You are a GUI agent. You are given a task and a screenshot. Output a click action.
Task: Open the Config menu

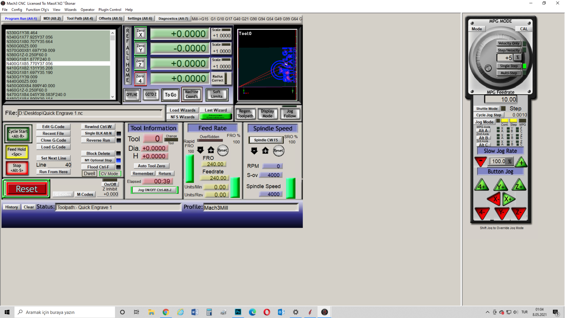coord(17,10)
